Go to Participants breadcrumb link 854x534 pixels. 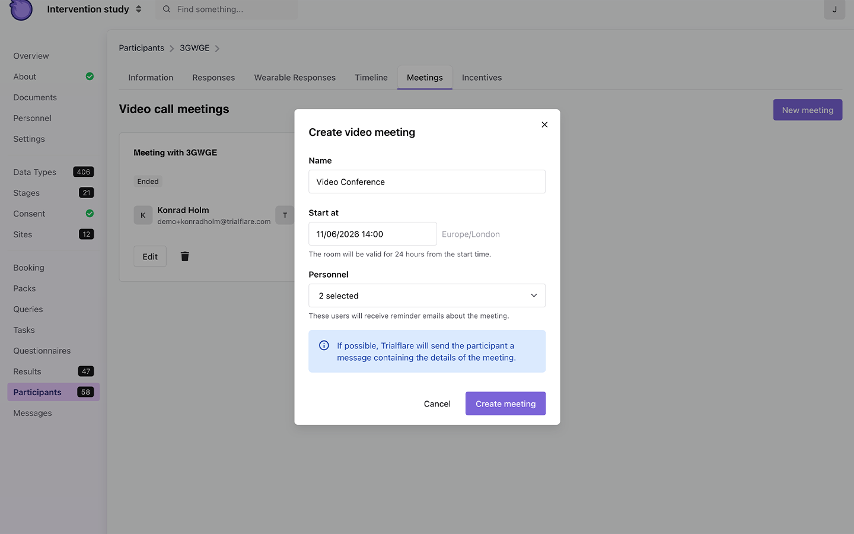(x=141, y=48)
